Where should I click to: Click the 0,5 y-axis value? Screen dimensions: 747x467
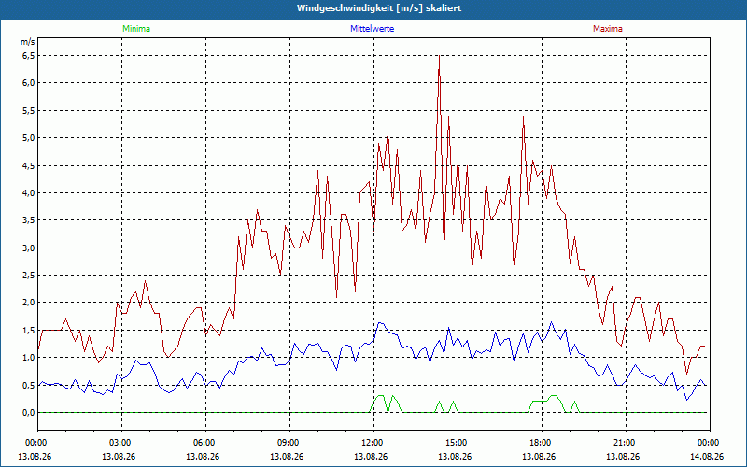pyautogui.click(x=29, y=385)
